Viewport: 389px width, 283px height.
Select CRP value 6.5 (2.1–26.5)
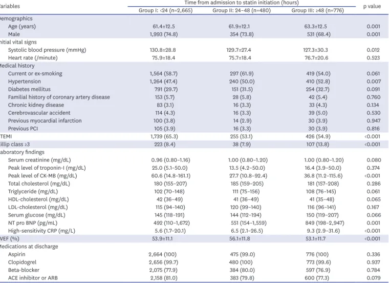coord(247,231)
